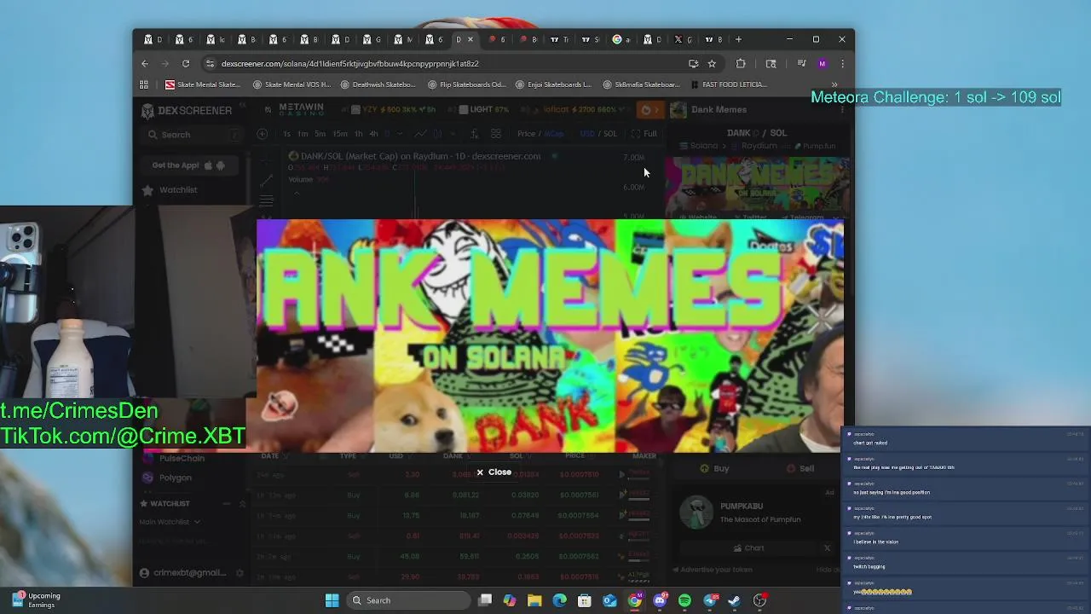Close the enlarged Dank Memes banner

494,472
